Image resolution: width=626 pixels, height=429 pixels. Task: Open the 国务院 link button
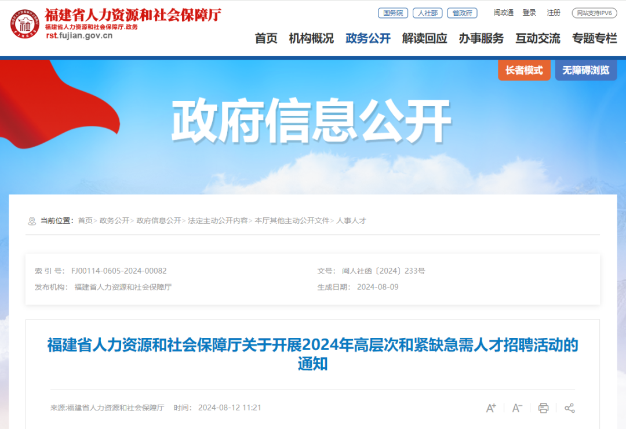click(x=393, y=13)
